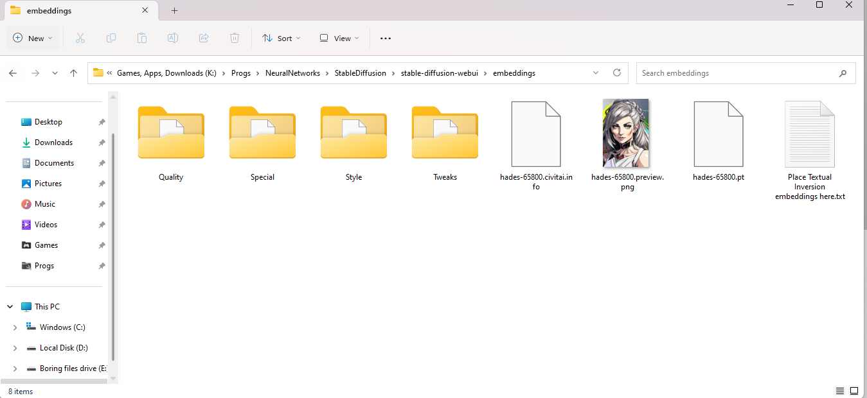Click the Cut scissors icon

(x=80, y=39)
